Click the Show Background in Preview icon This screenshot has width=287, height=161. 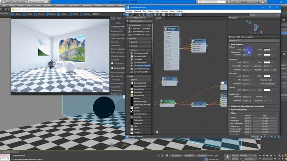pos(159,15)
